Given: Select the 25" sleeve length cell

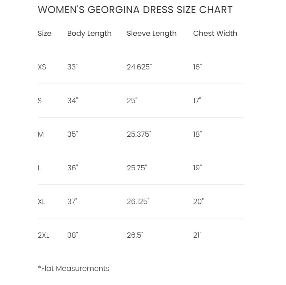Looking at the screenshot, I should click(132, 101).
